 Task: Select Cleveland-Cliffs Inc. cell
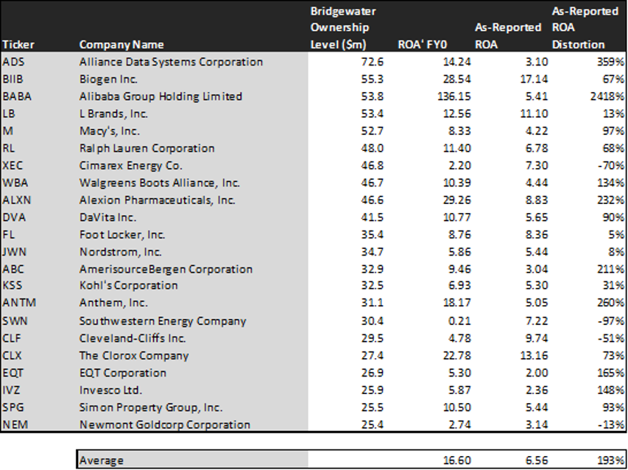[x=133, y=338]
